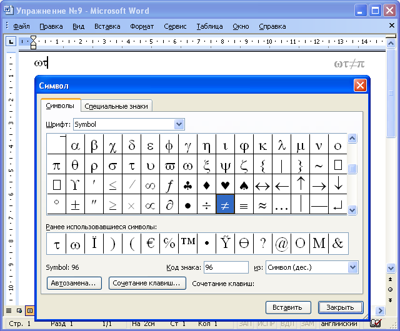
Task: Click the horizontal scroll right arrow
Action: [380, 310]
